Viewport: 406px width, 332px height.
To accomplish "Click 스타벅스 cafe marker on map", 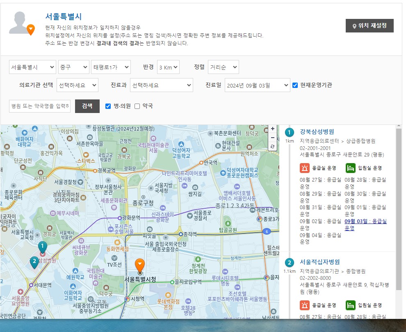I will [86, 155].
